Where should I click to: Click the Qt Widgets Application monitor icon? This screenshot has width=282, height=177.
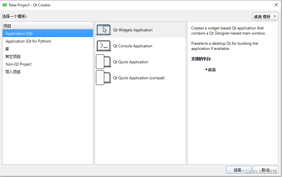pos(103,30)
